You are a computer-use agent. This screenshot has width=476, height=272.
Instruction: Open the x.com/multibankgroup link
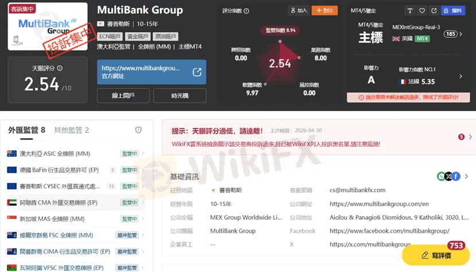pos(370,244)
